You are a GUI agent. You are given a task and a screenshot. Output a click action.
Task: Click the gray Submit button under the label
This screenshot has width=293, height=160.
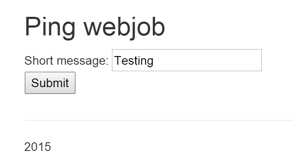click(x=50, y=83)
